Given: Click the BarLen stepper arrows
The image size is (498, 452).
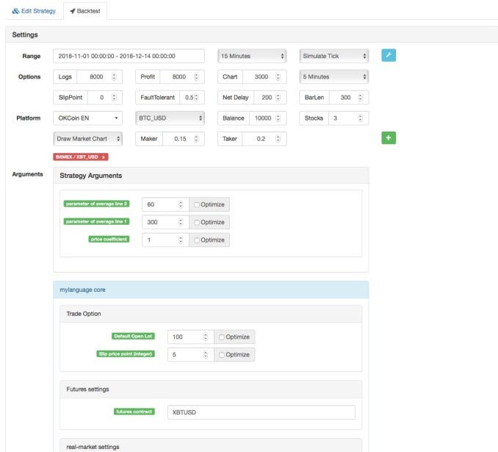Looking at the screenshot, I should tap(360, 97).
